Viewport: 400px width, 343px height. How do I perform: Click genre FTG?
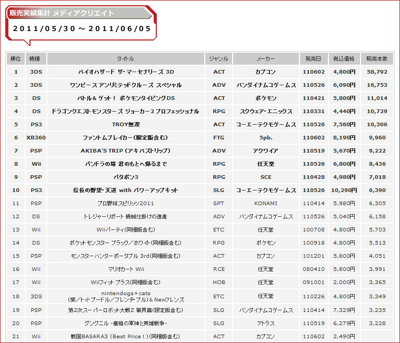click(218, 138)
